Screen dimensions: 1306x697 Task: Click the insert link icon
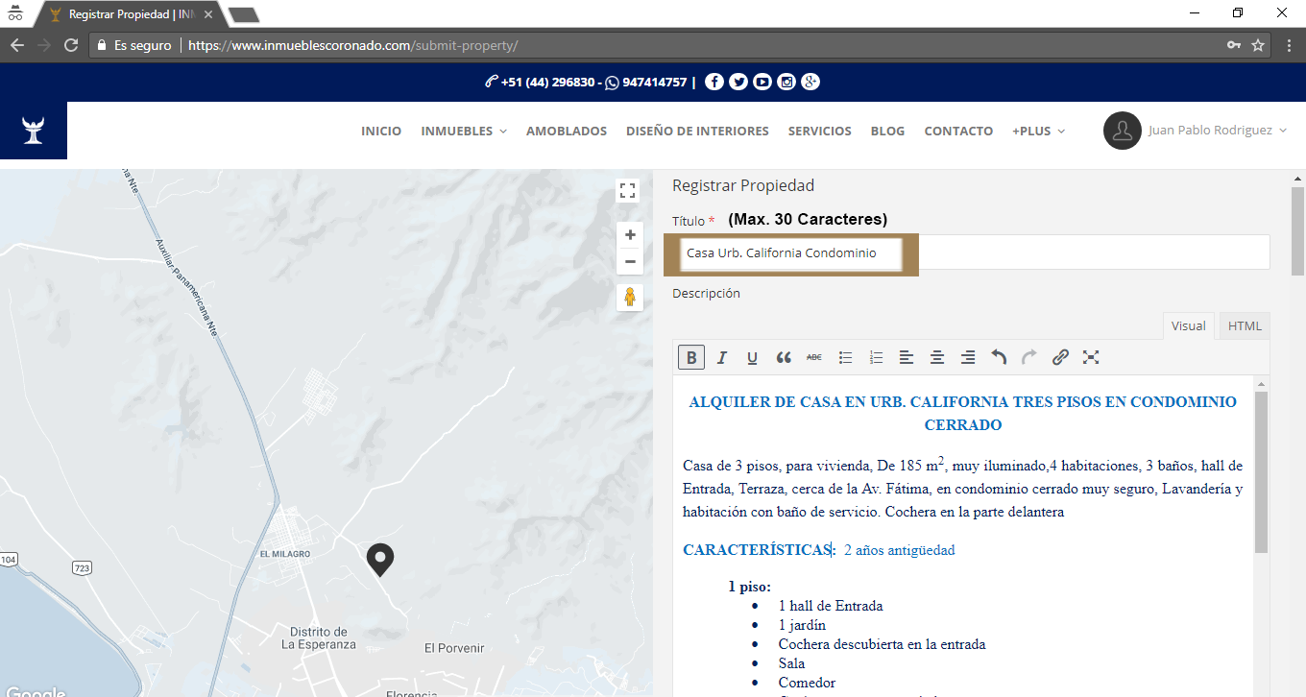point(1060,357)
